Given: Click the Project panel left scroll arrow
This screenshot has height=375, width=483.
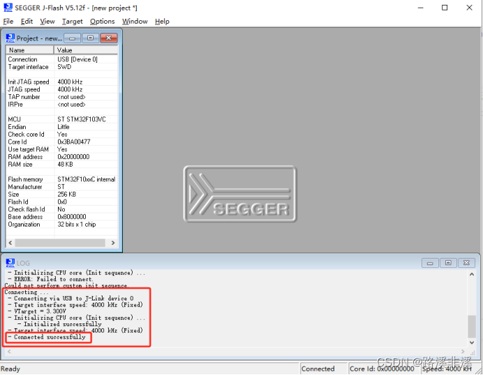Looking at the screenshot, I should 10,243.
